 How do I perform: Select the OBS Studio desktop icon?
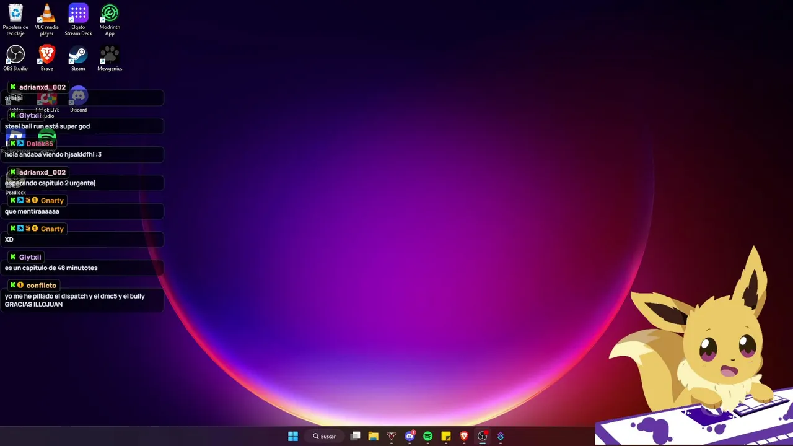(15, 58)
